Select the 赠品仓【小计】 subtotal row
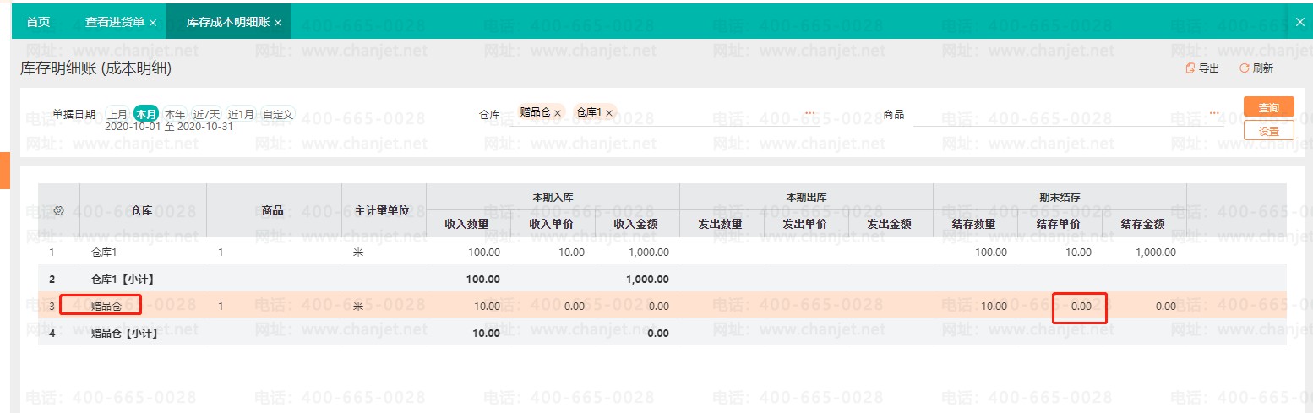Viewport: 1313px width, 413px height. coord(662,333)
